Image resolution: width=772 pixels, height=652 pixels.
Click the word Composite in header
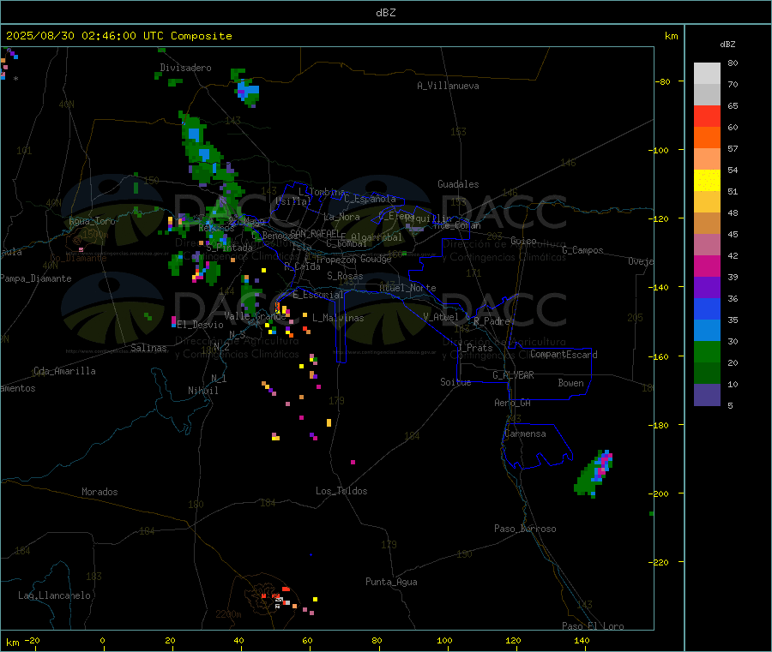(x=202, y=36)
